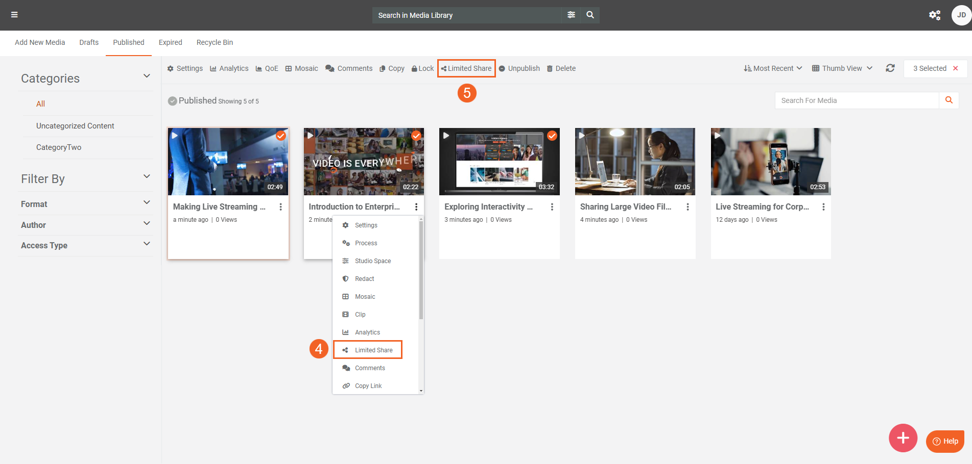Open the Most Recent sort dropdown
Viewport: 972px width, 464px height.
coord(773,68)
